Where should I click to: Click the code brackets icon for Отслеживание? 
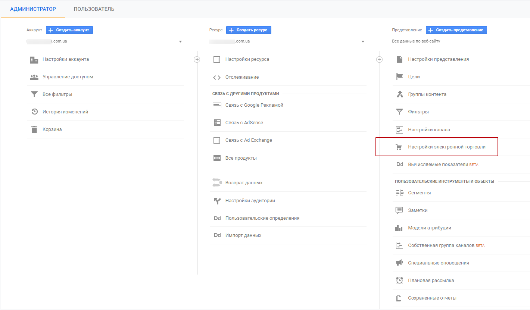coord(217,78)
